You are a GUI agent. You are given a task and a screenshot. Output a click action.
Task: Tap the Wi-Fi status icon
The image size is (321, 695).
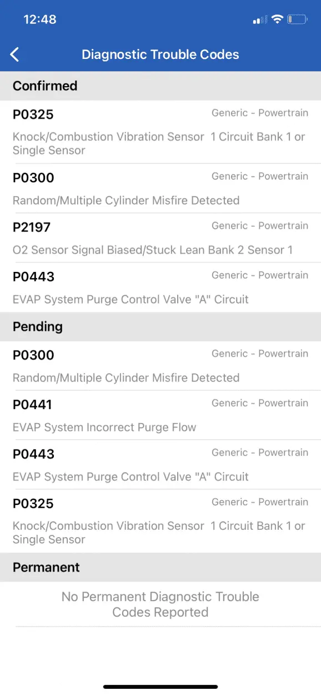[277, 19]
